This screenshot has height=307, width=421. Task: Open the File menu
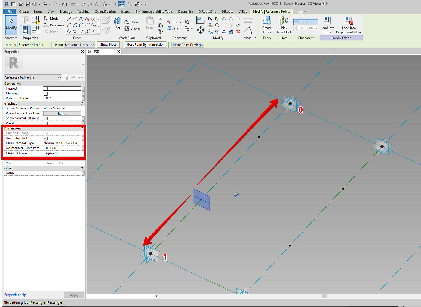click(x=10, y=12)
